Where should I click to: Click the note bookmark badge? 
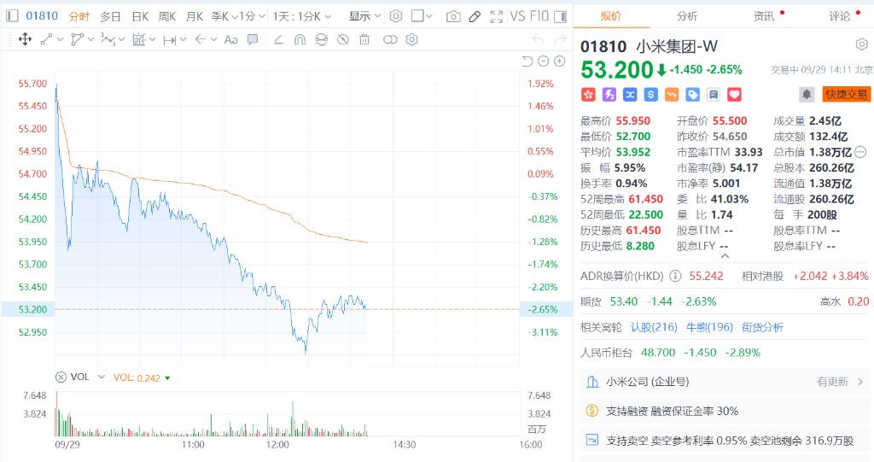[x=714, y=95]
